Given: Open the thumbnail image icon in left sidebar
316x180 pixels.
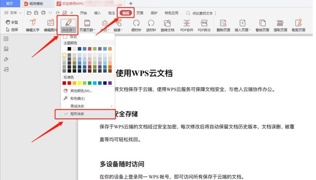Looking at the screenshot, I should [x=6, y=49].
